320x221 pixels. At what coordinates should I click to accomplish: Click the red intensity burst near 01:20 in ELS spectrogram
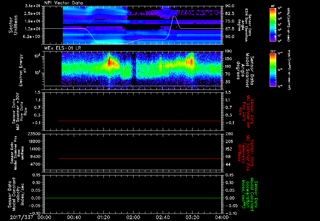[109, 60]
